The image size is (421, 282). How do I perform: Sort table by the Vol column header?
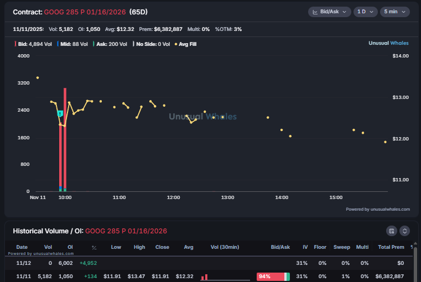tap(48, 247)
